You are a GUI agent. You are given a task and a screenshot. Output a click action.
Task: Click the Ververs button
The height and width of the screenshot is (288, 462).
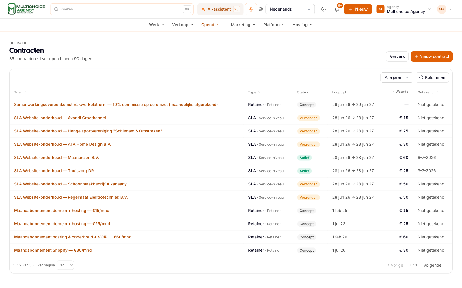pyautogui.click(x=397, y=56)
